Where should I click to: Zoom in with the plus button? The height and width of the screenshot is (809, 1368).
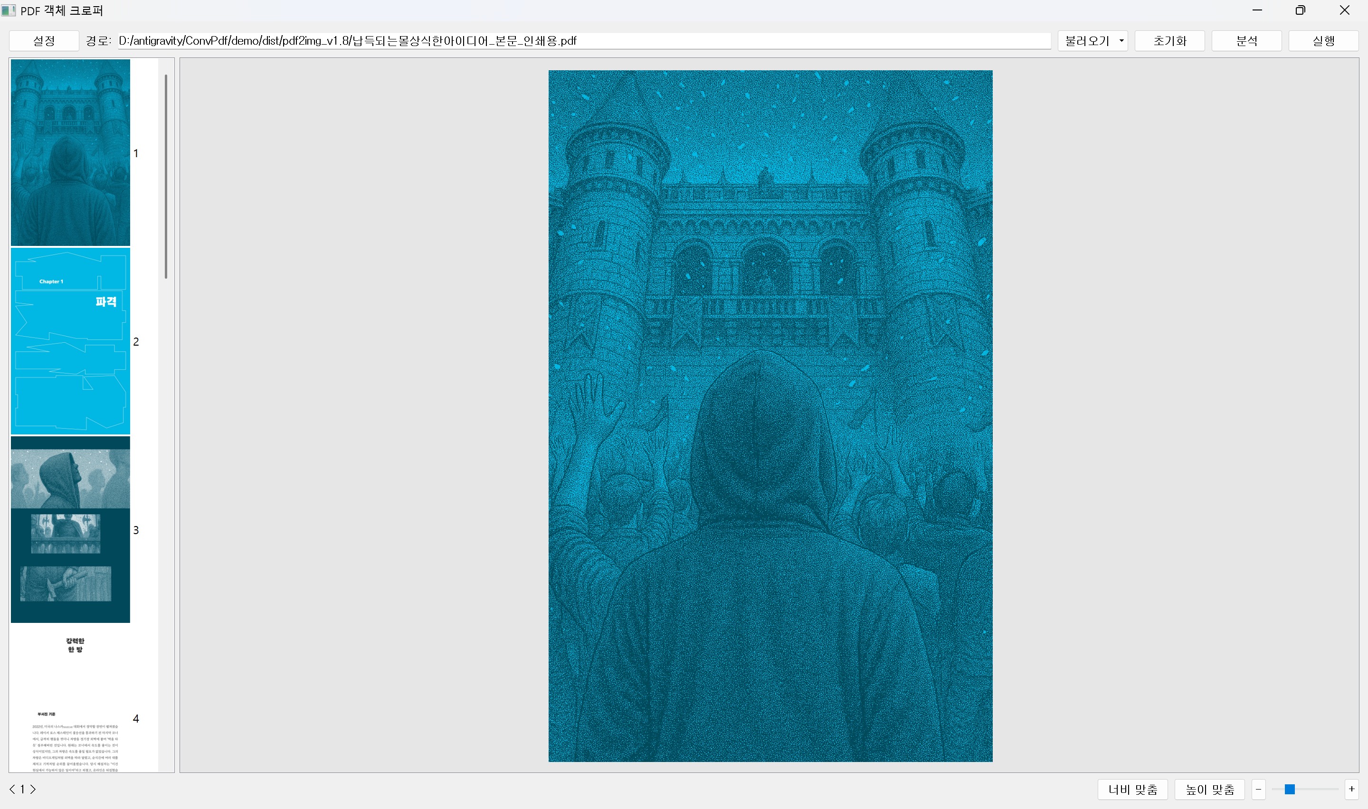click(x=1351, y=789)
